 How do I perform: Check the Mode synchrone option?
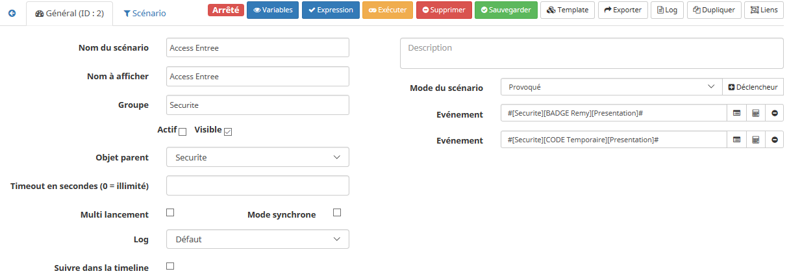(x=336, y=212)
